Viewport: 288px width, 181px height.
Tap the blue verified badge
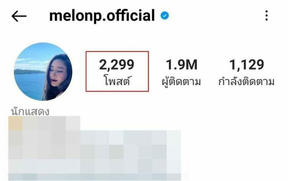165,16
